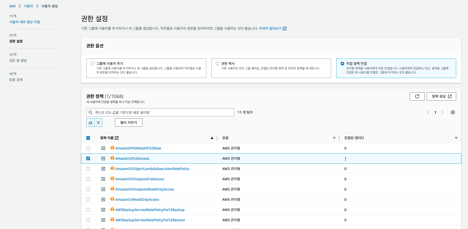
Task: Open AmazonDMSRedshiftS3Role policy link
Action: tap(138, 148)
